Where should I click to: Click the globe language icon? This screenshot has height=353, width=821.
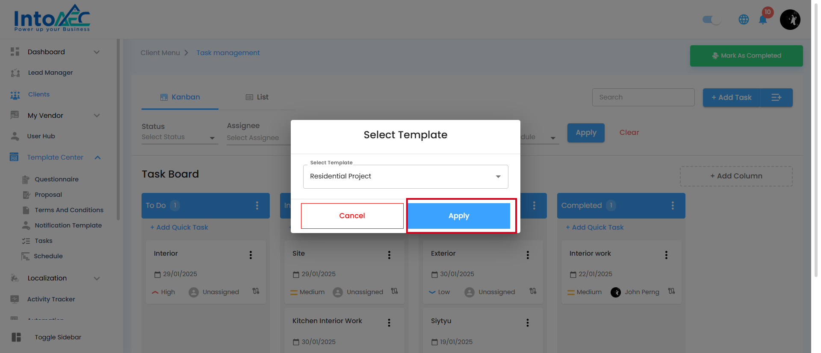pyautogui.click(x=744, y=20)
